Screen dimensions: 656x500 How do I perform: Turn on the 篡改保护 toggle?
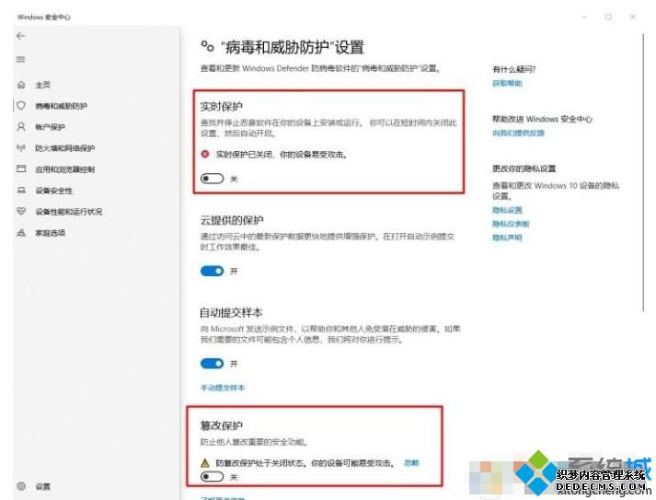coord(213,477)
